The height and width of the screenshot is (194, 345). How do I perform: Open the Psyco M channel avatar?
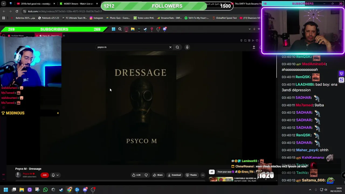pyautogui.click(x=18, y=175)
